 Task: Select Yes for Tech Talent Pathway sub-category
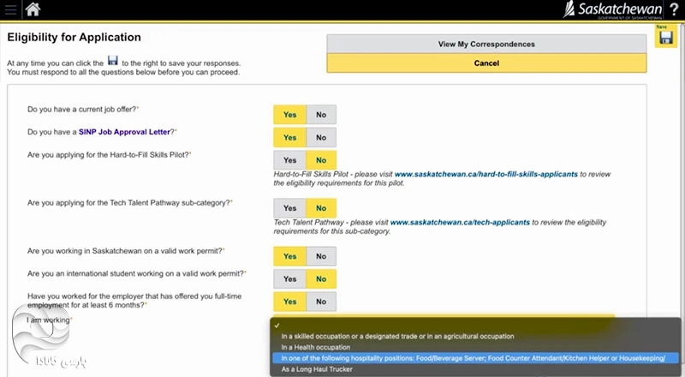tap(289, 208)
